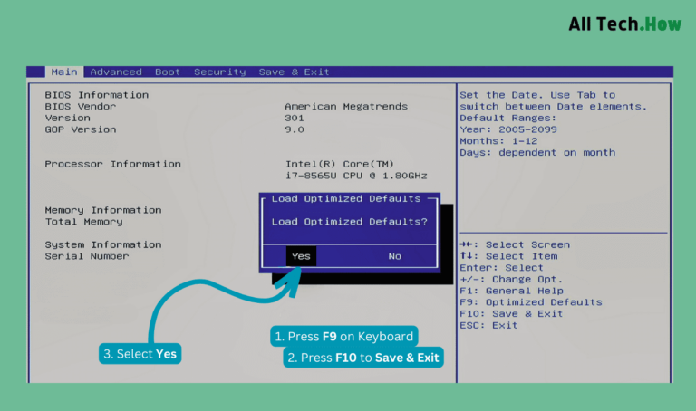696x411 pixels.
Task: Click the Press F9 on Keyboard label
Action: click(x=343, y=337)
